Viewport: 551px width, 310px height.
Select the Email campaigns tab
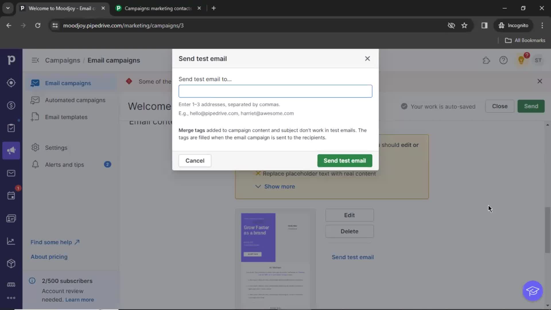(x=68, y=83)
